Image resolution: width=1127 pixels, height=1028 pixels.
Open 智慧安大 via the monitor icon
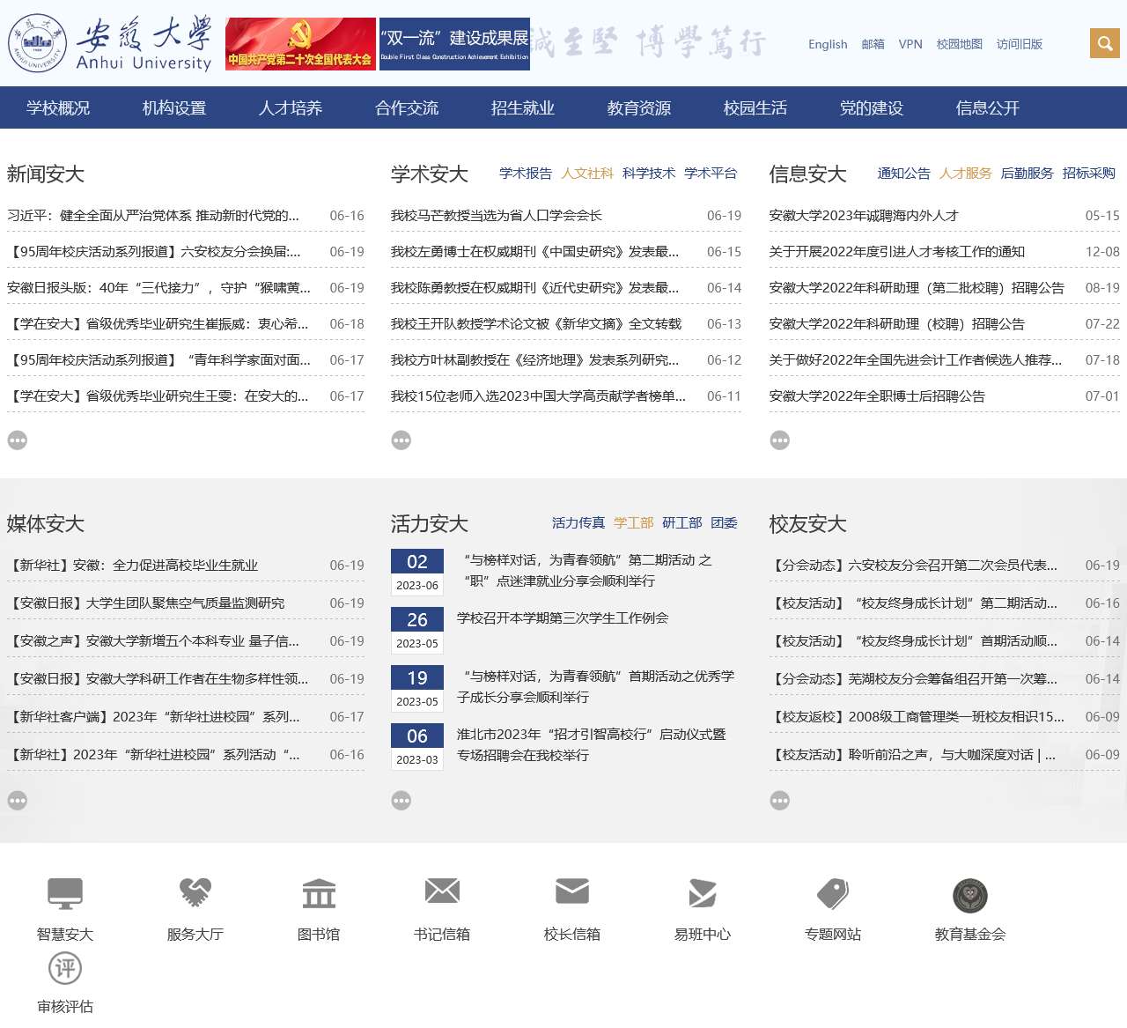64,891
